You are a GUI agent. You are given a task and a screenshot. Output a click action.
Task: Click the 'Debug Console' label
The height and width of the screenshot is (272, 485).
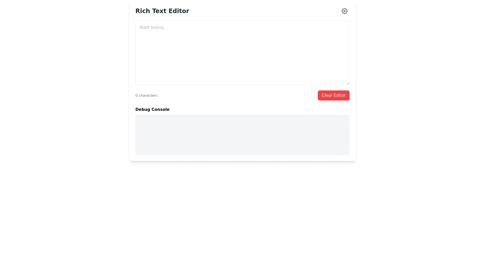[x=152, y=110]
